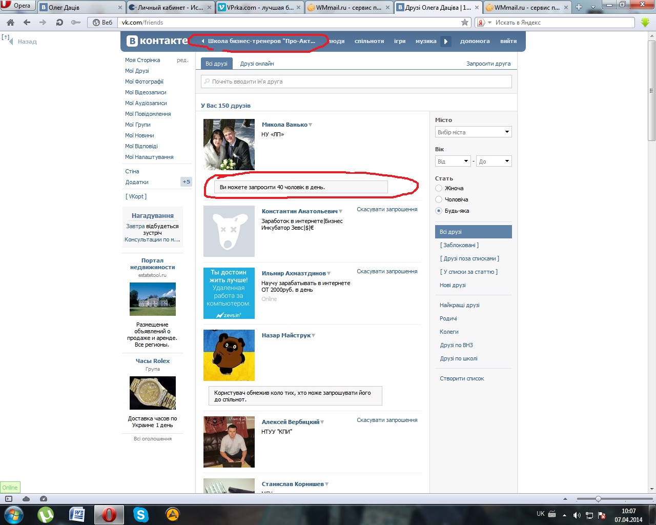Viewport: 656px width, 525px height.
Task: Switch to the Олег Даців browser tab
Action: coord(82,7)
